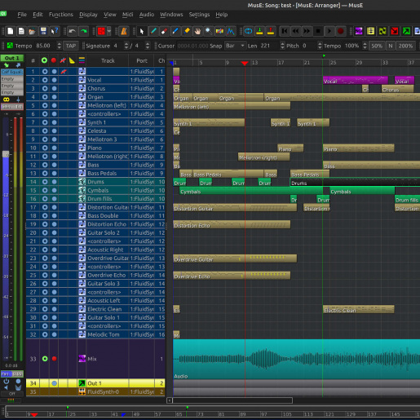The width and height of the screenshot is (420, 420).
Task: Click the purple wave editor icon
Action: pos(359,31)
